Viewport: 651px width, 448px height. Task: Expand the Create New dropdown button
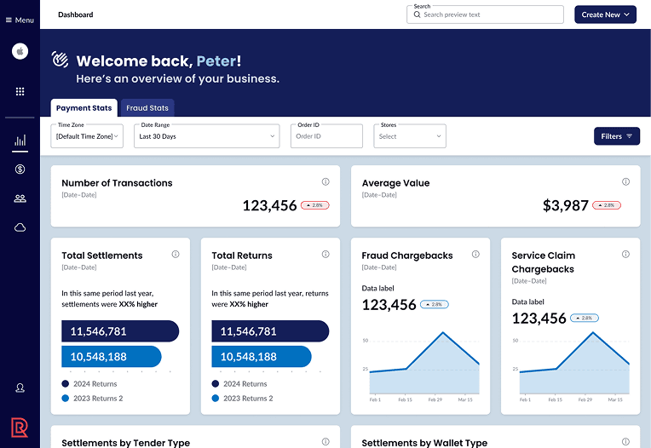[x=605, y=14]
